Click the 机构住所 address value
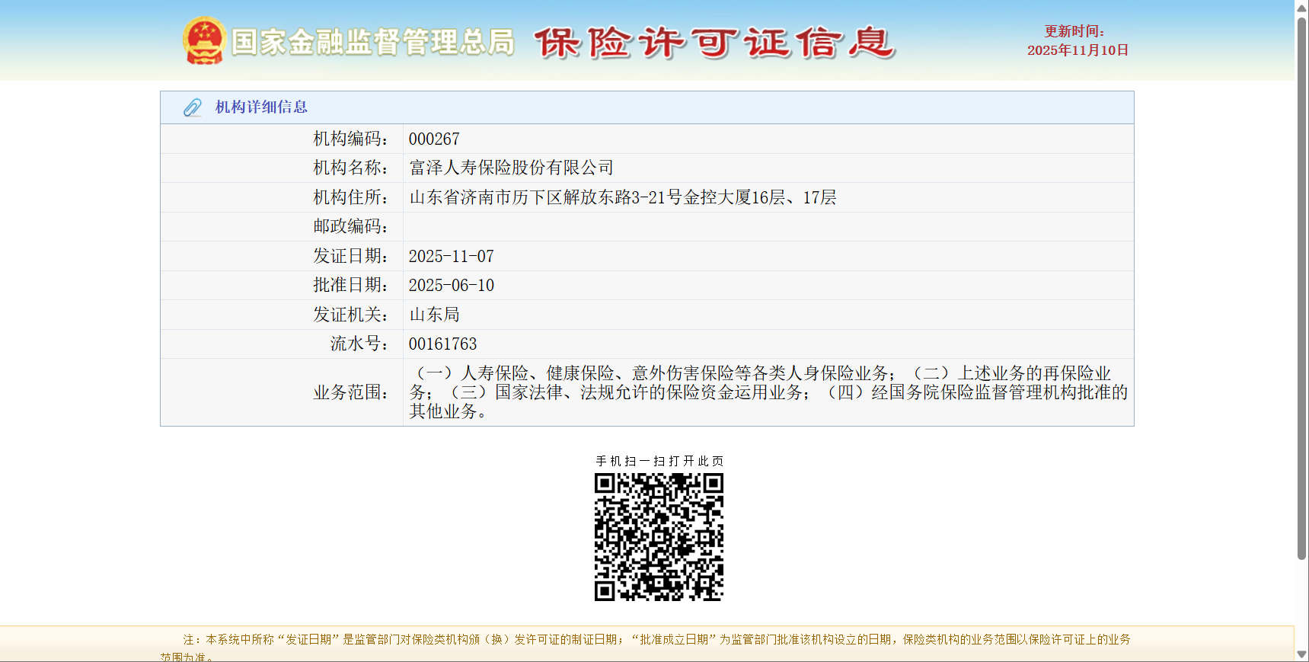The height and width of the screenshot is (662, 1309). tap(622, 197)
